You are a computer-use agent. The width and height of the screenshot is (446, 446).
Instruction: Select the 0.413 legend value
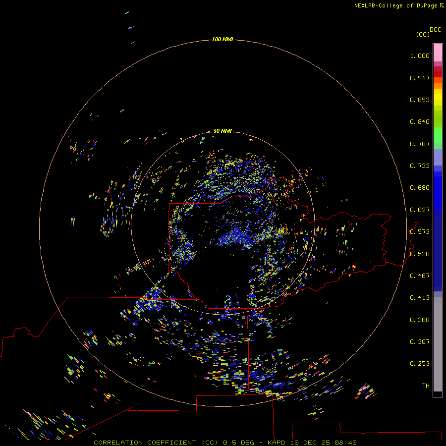[419, 298]
